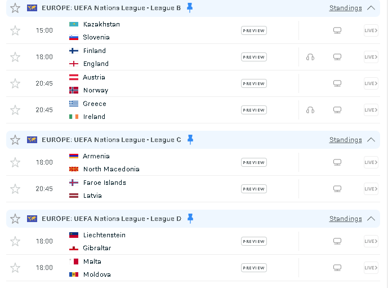Screen dimensions: 388x288
Task: Collapse the League C matches list
Action: [371, 140]
